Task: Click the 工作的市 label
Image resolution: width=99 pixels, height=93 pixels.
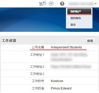Action: [x=38, y=81]
